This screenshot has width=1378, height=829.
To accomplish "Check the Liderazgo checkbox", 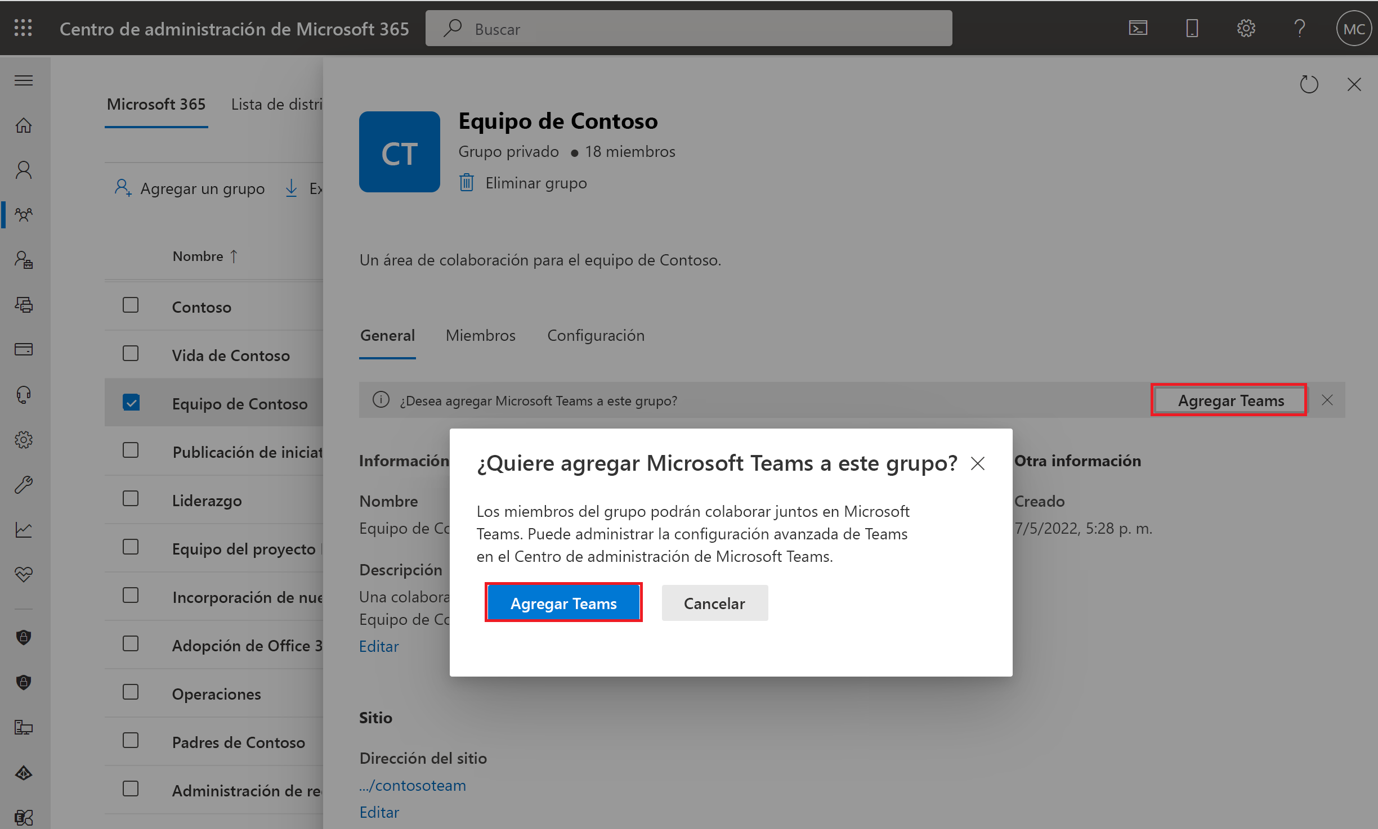I will 131,498.
